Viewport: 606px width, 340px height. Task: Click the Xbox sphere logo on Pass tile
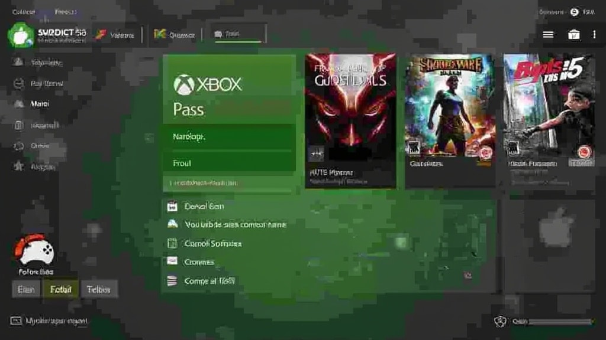point(183,84)
